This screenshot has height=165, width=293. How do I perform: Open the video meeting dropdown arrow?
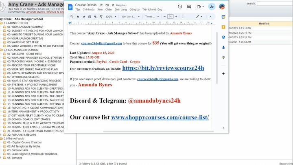203,7
